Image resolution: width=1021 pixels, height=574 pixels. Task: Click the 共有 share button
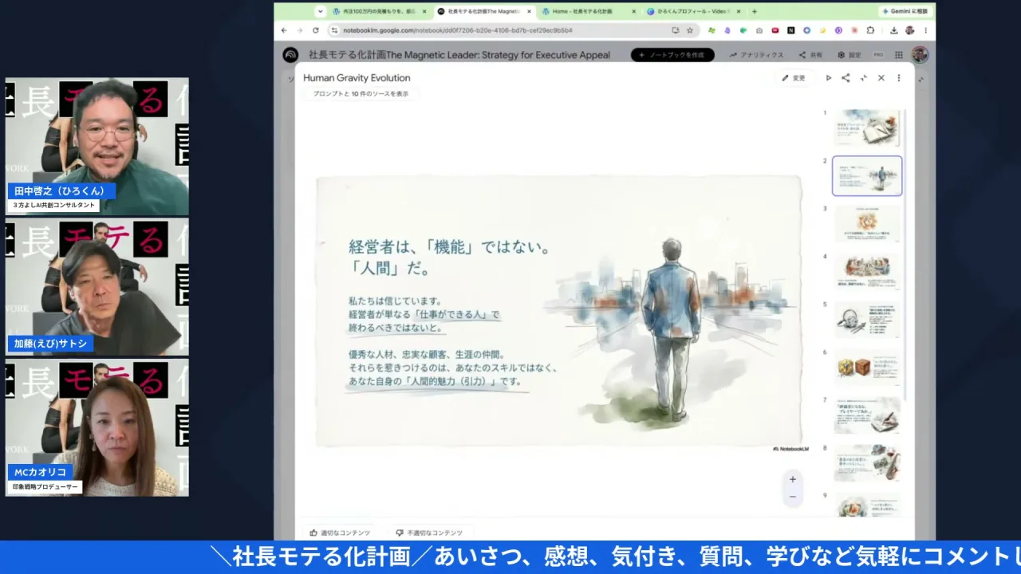point(810,55)
